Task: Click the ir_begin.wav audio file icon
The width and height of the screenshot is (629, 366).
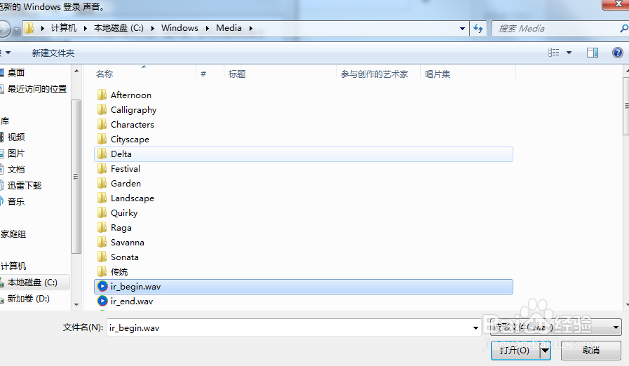Action: 102,287
